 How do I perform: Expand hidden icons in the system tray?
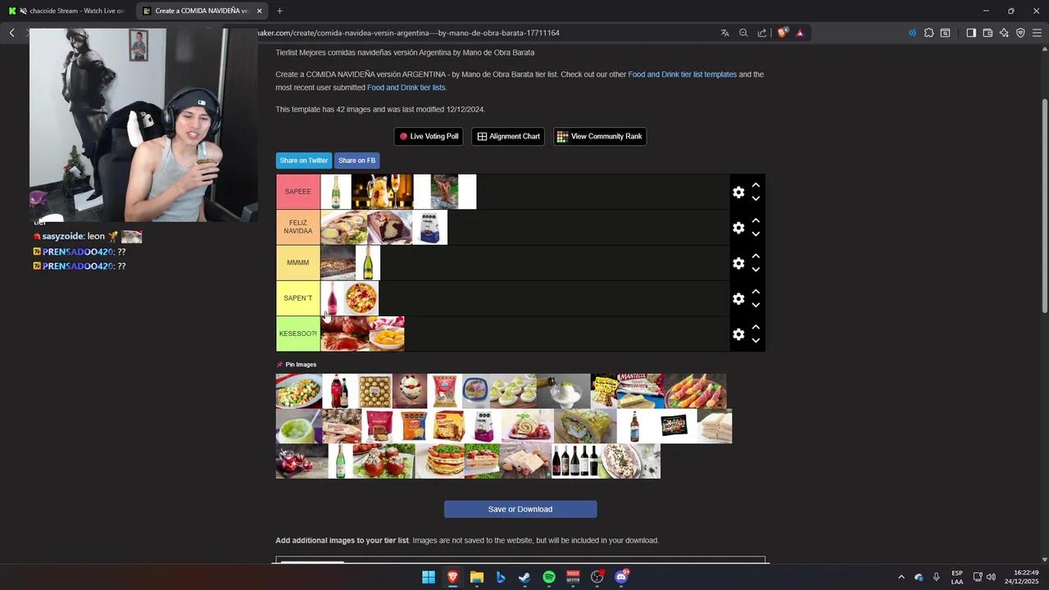901,578
